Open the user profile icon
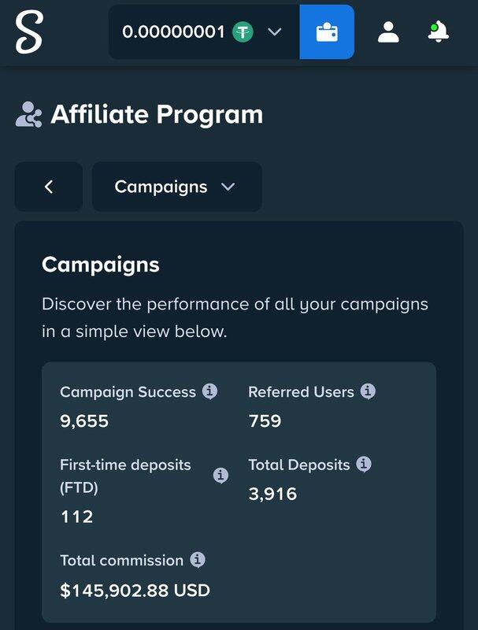Image resolution: width=478 pixels, height=630 pixels. tap(388, 32)
